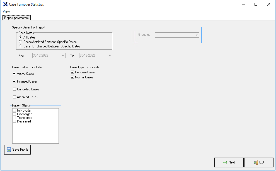Select Cases Admitted Between Specific Dates
This screenshot has height=171, width=276.
coord(20,42)
